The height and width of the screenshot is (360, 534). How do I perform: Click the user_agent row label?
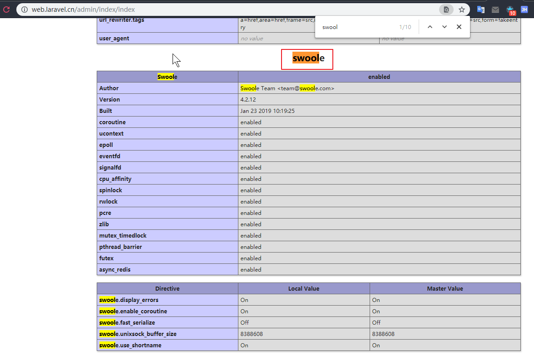click(114, 39)
